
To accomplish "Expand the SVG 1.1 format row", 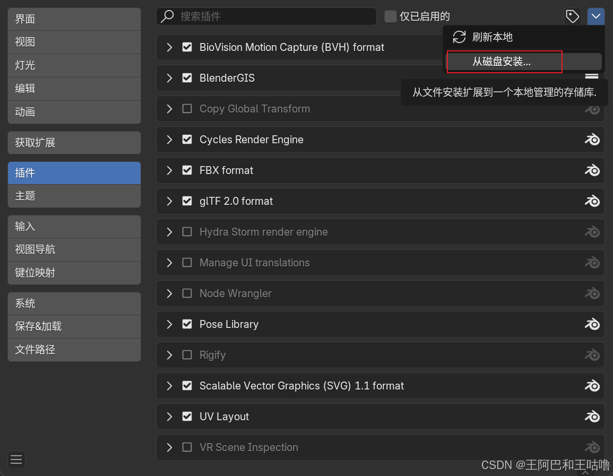I will [x=169, y=386].
